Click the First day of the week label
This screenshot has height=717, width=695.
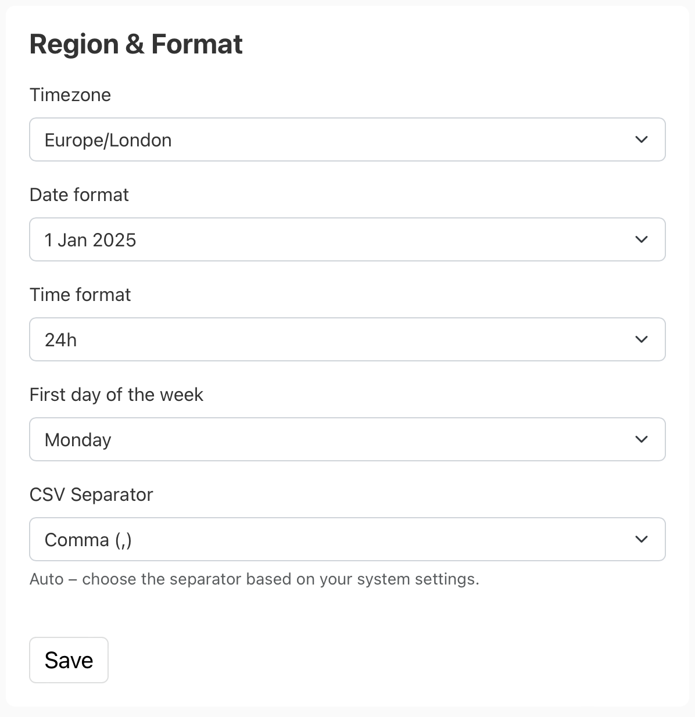coord(116,395)
